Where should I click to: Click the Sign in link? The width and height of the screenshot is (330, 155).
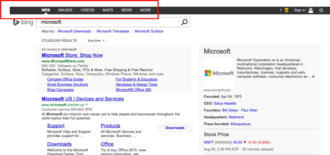[300, 10]
